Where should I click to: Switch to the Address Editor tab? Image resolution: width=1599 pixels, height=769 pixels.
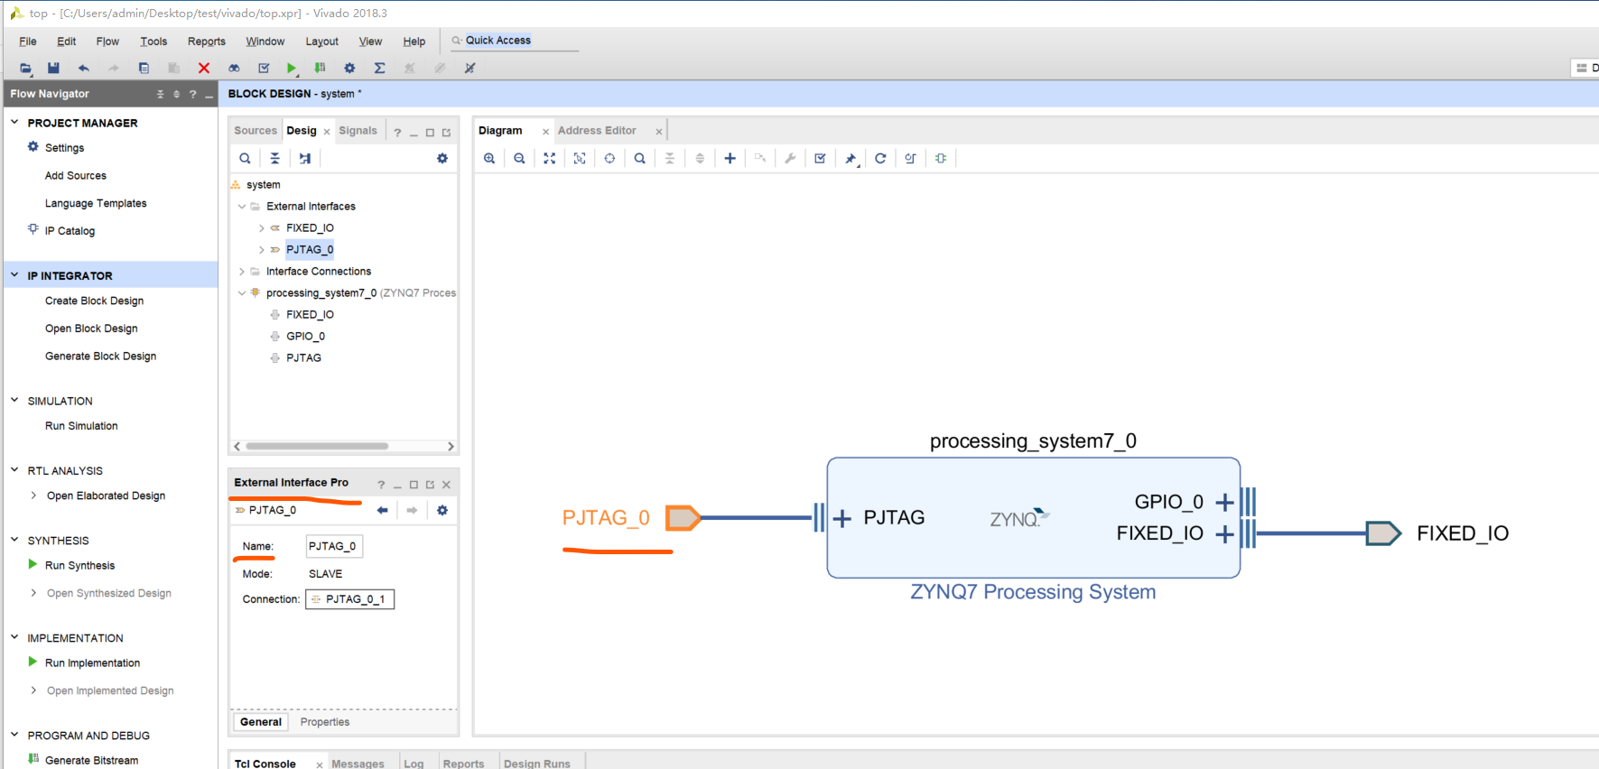pyautogui.click(x=597, y=131)
